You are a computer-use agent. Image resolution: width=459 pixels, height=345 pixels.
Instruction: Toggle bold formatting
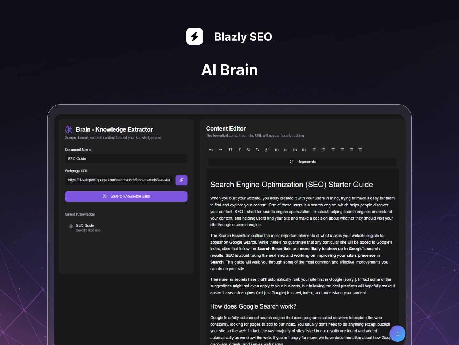pos(230,150)
